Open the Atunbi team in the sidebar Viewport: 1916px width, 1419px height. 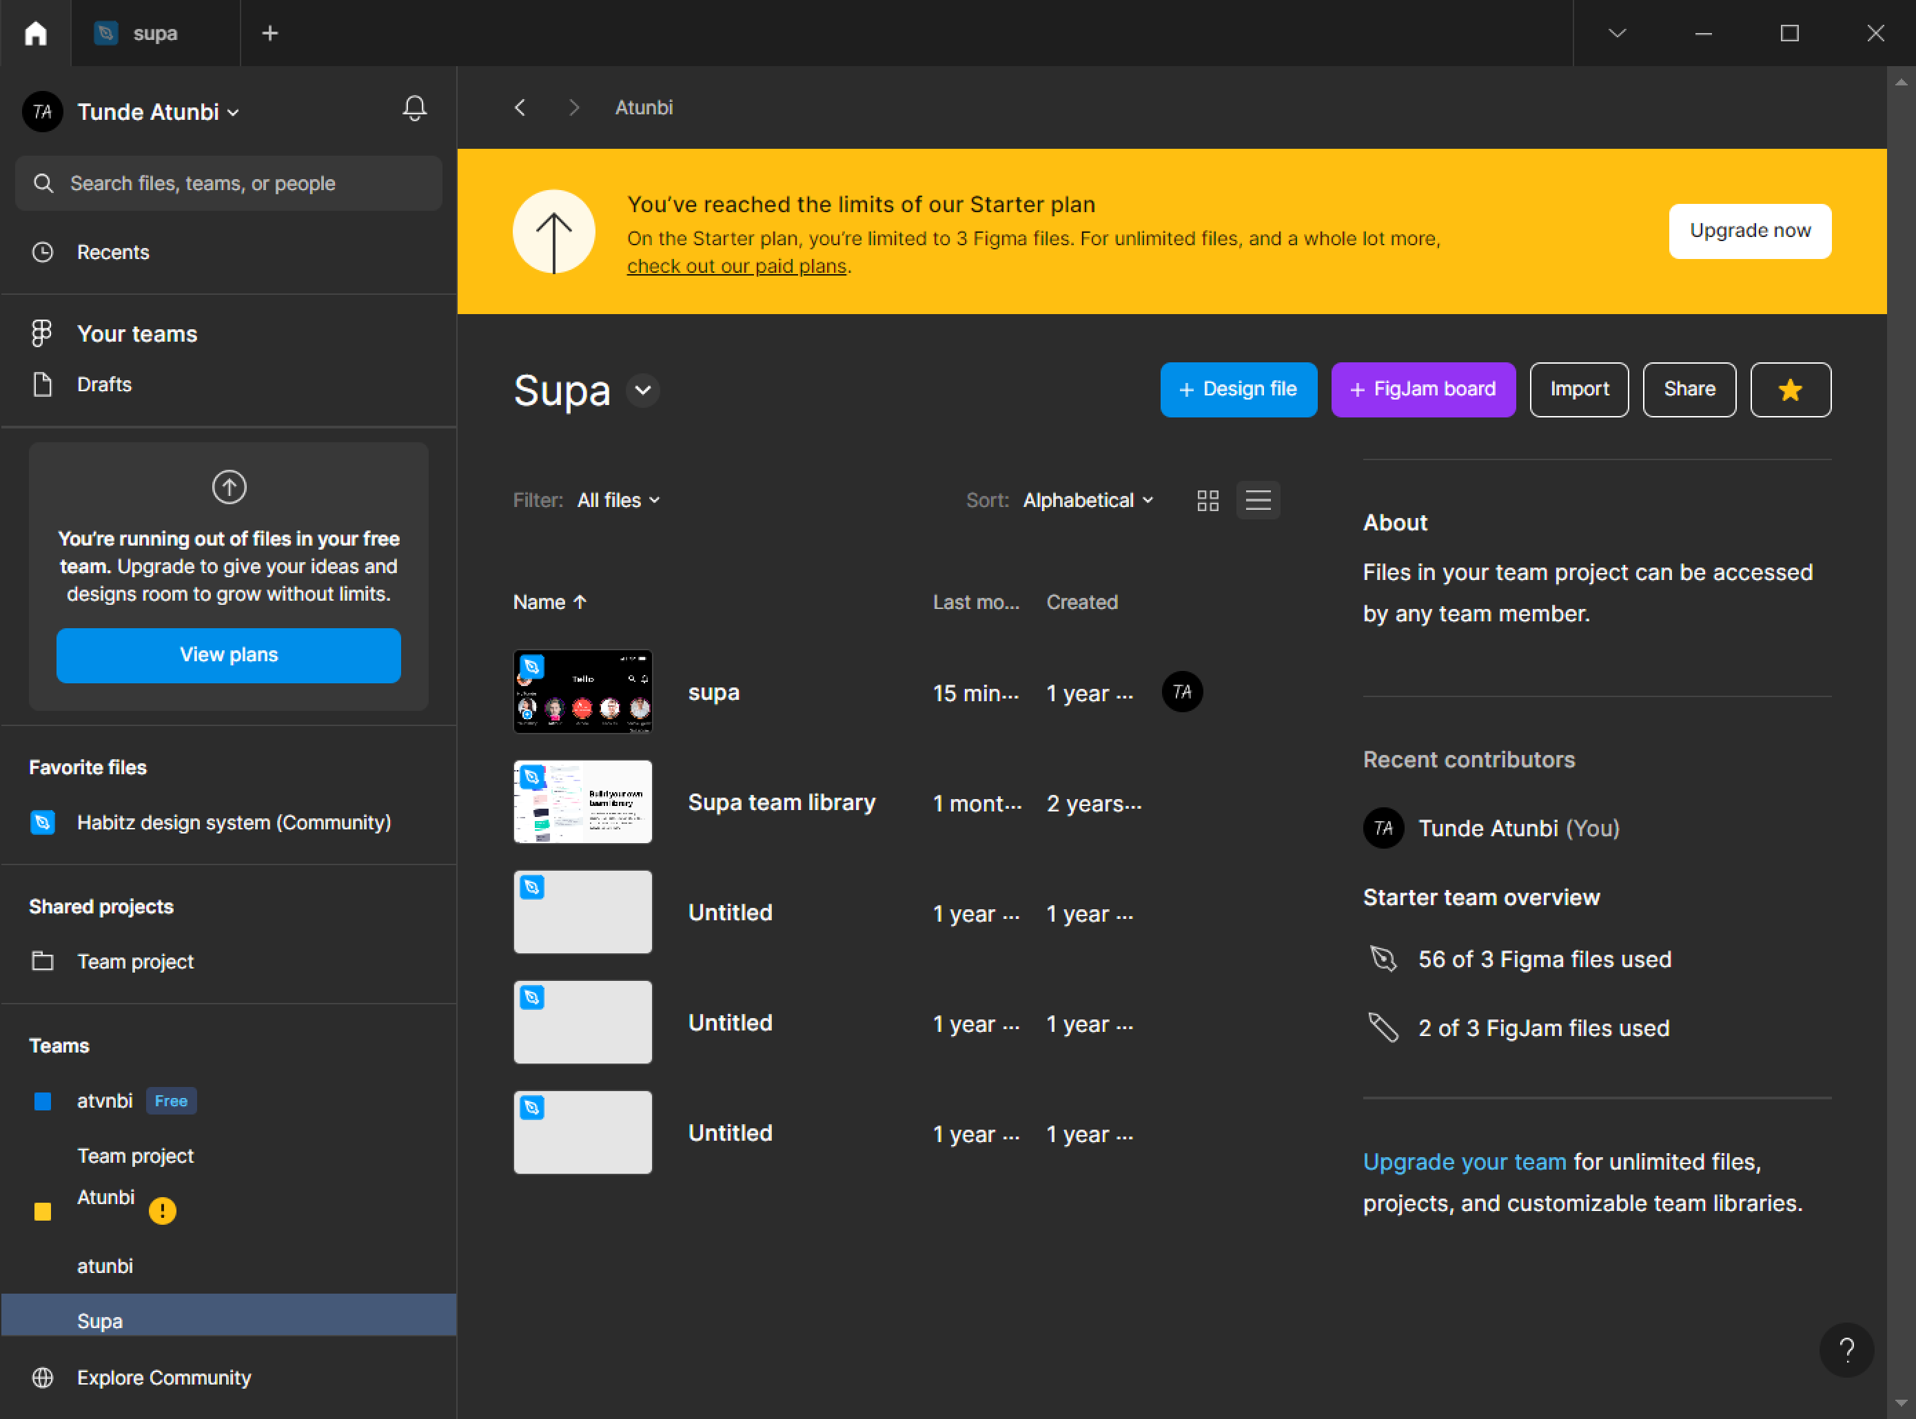[x=105, y=1197]
